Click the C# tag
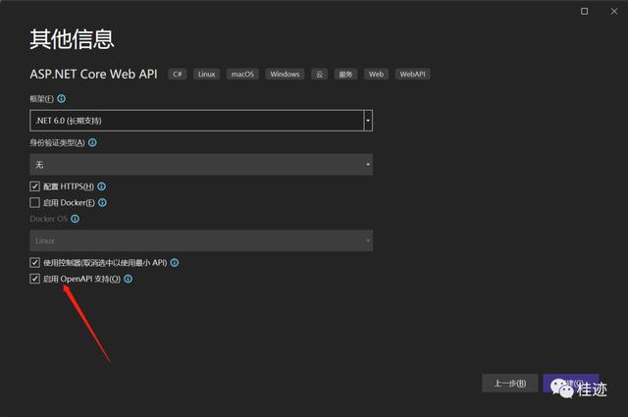628x417 pixels. pos(178,74)
